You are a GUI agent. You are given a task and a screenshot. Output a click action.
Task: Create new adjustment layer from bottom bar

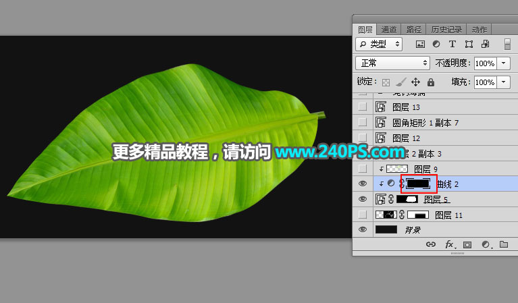click(485, 244)
